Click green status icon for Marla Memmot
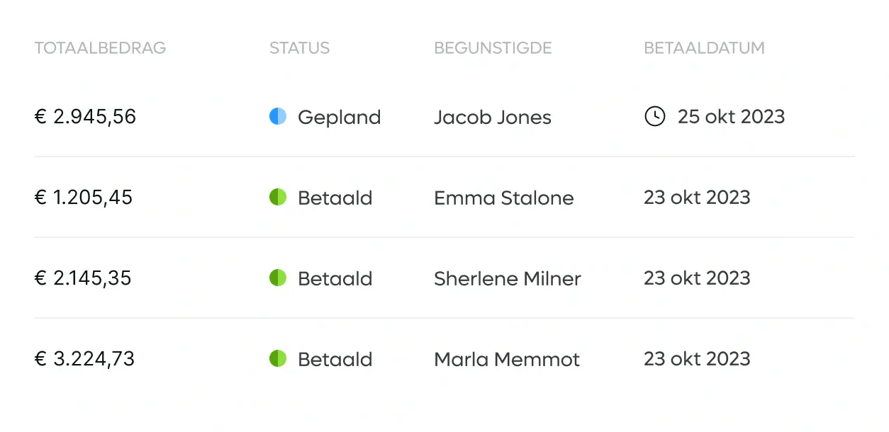Image resolution: width=889 pixels, height=432 pixels. coord(278,359)
